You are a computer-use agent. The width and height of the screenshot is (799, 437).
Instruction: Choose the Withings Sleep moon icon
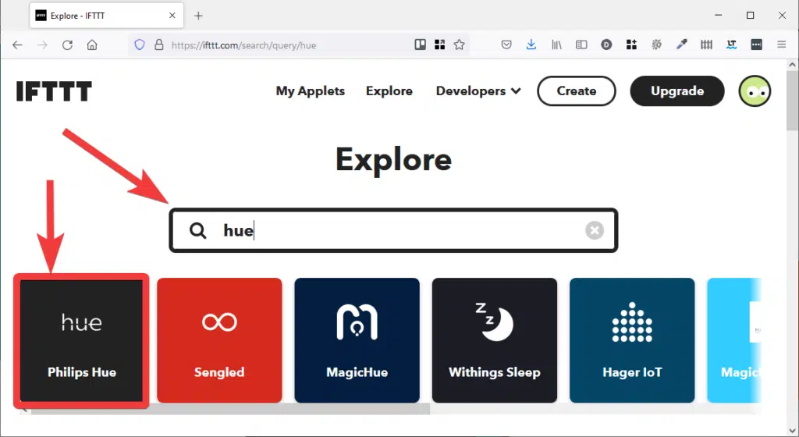(494, 322)
